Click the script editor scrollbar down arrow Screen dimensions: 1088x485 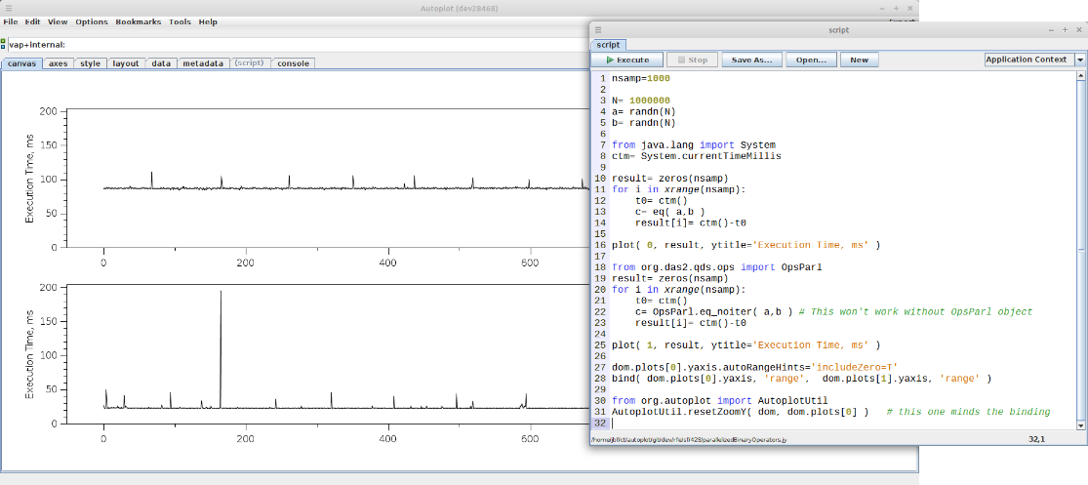pos(1080,425)
